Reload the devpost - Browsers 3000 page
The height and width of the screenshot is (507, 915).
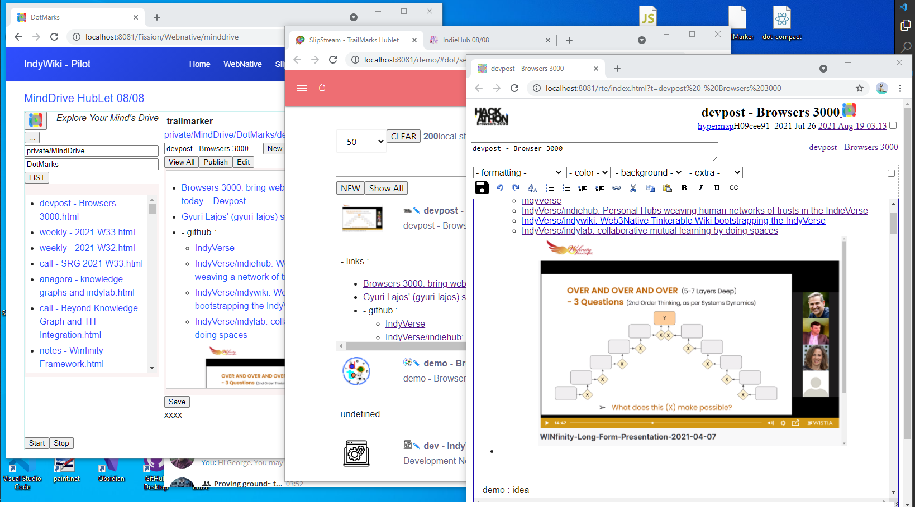[514, 88]
